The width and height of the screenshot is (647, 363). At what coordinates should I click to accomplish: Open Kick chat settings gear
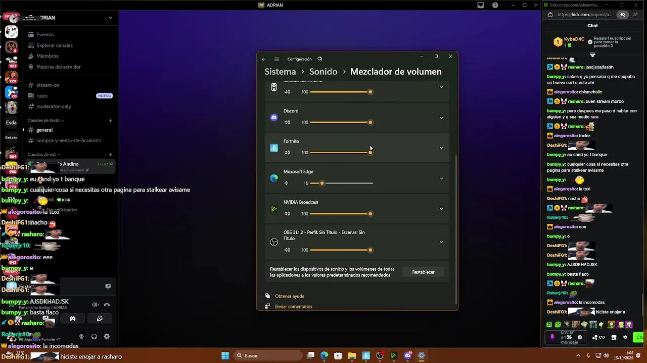coord(625,337)
